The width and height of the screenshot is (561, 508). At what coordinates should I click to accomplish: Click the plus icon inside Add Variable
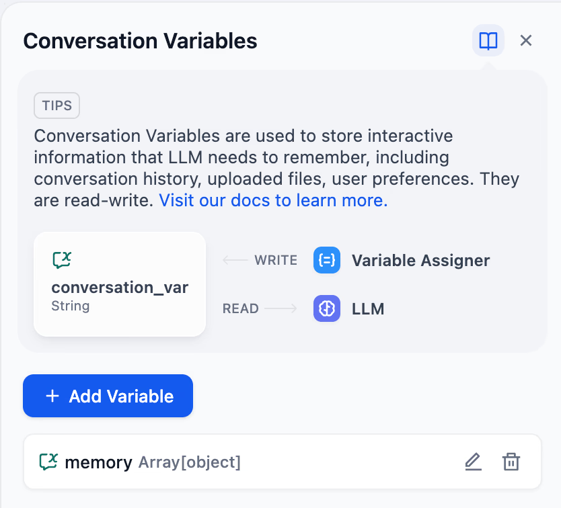point(52,396)
